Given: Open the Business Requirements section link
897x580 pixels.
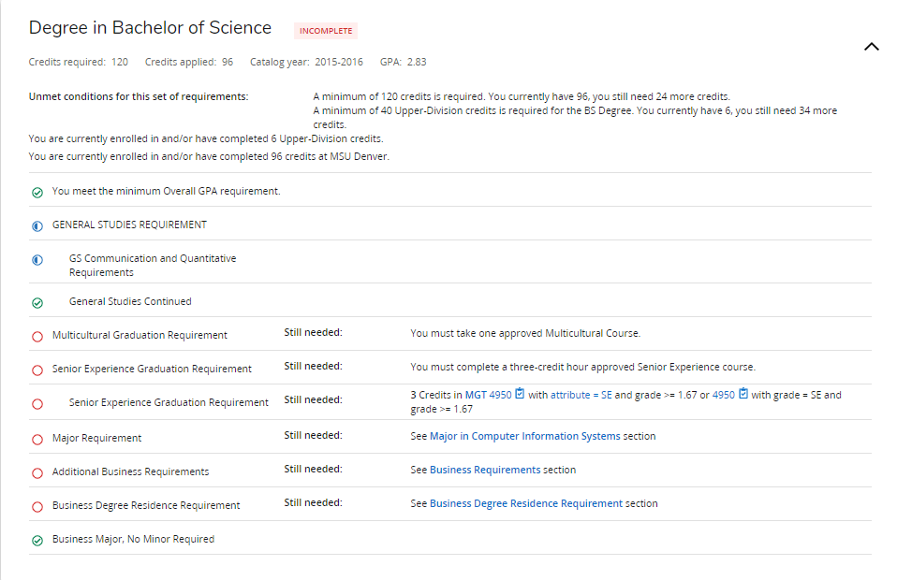Looking at the screenshot, I should coord(484,470).
